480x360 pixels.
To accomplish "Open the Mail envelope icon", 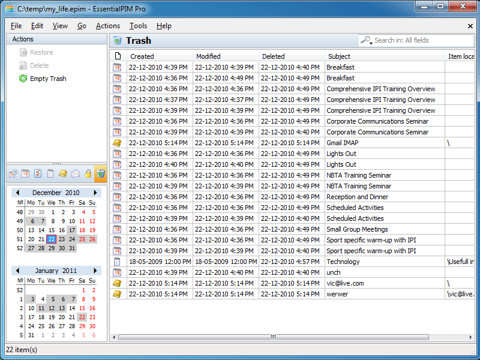I will click(x=76, y=174).
